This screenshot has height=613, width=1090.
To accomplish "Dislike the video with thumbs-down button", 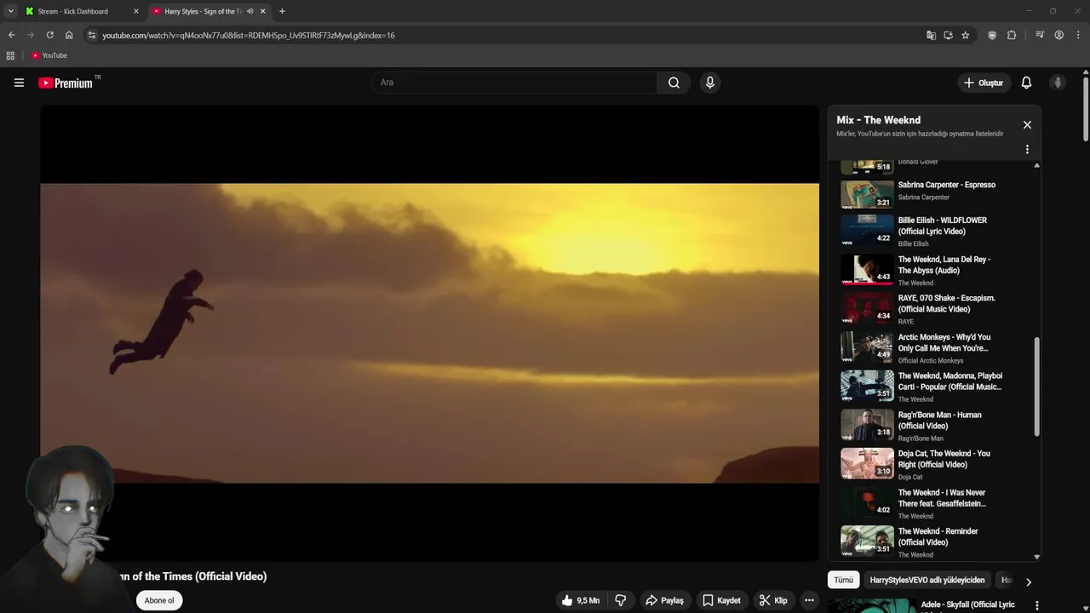I will (x=621, y=600).
